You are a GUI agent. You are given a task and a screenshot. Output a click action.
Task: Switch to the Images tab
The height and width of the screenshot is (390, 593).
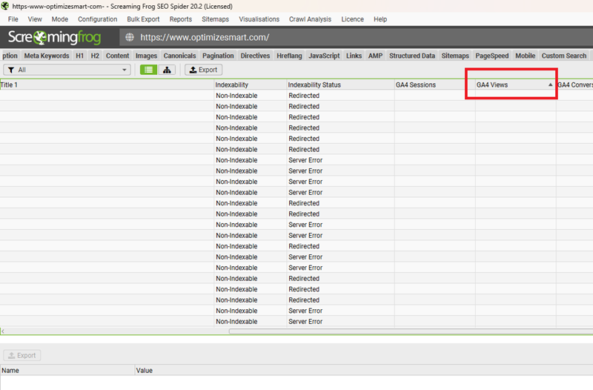tap(146, 56)
